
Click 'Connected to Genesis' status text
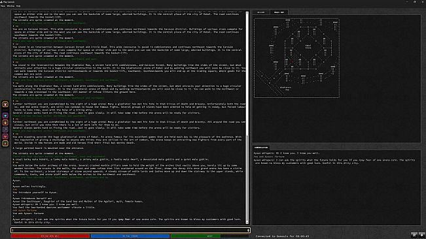pyautogui.click(x=282, y=236)
